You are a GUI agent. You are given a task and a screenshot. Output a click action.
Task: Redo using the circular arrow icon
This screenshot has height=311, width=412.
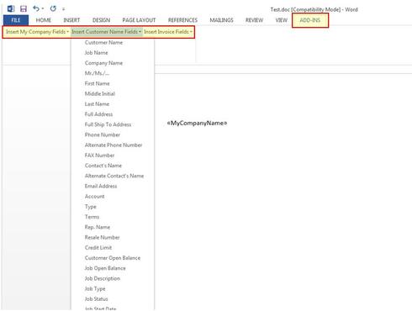(53, 8)
